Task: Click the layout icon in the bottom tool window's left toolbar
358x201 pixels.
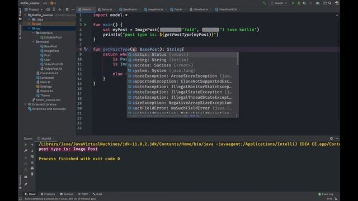Action: point(26,177)
